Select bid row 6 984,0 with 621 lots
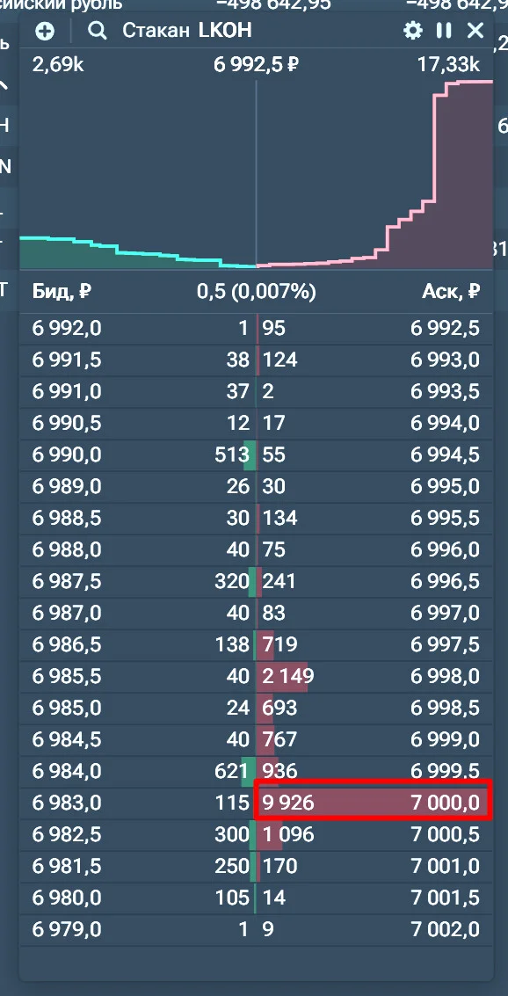The width and height of the screenshot is (508, 996). click(x=138, y=771)
